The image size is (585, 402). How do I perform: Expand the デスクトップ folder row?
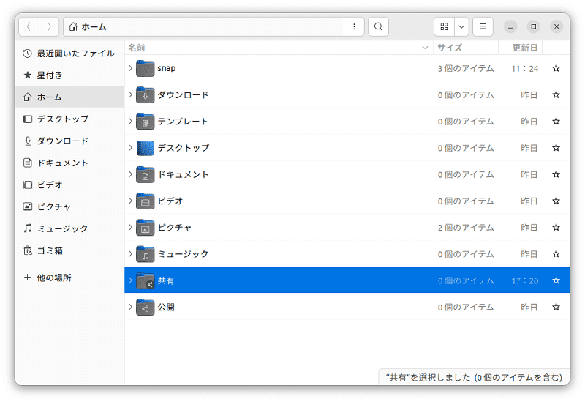pyautogui.click(x=131, y=148)
